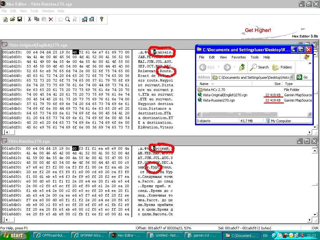Open a file with the folder icon

[12, 19]
